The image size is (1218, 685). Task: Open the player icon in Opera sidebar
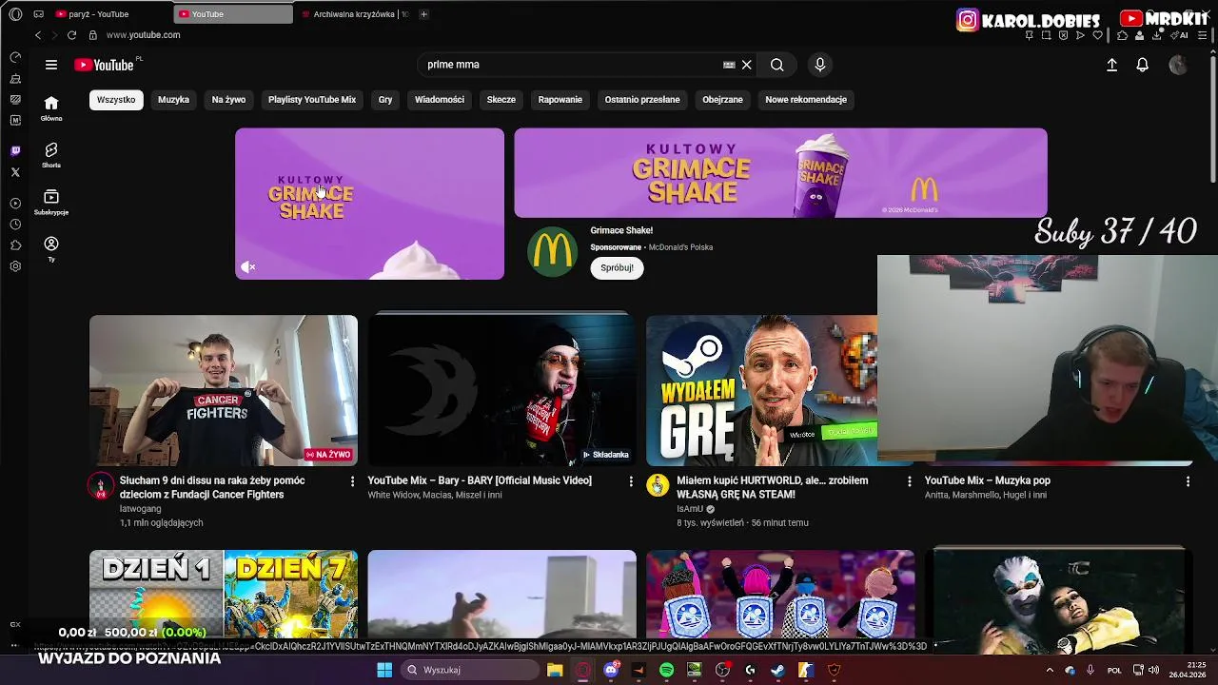click(x=15, y=204)
